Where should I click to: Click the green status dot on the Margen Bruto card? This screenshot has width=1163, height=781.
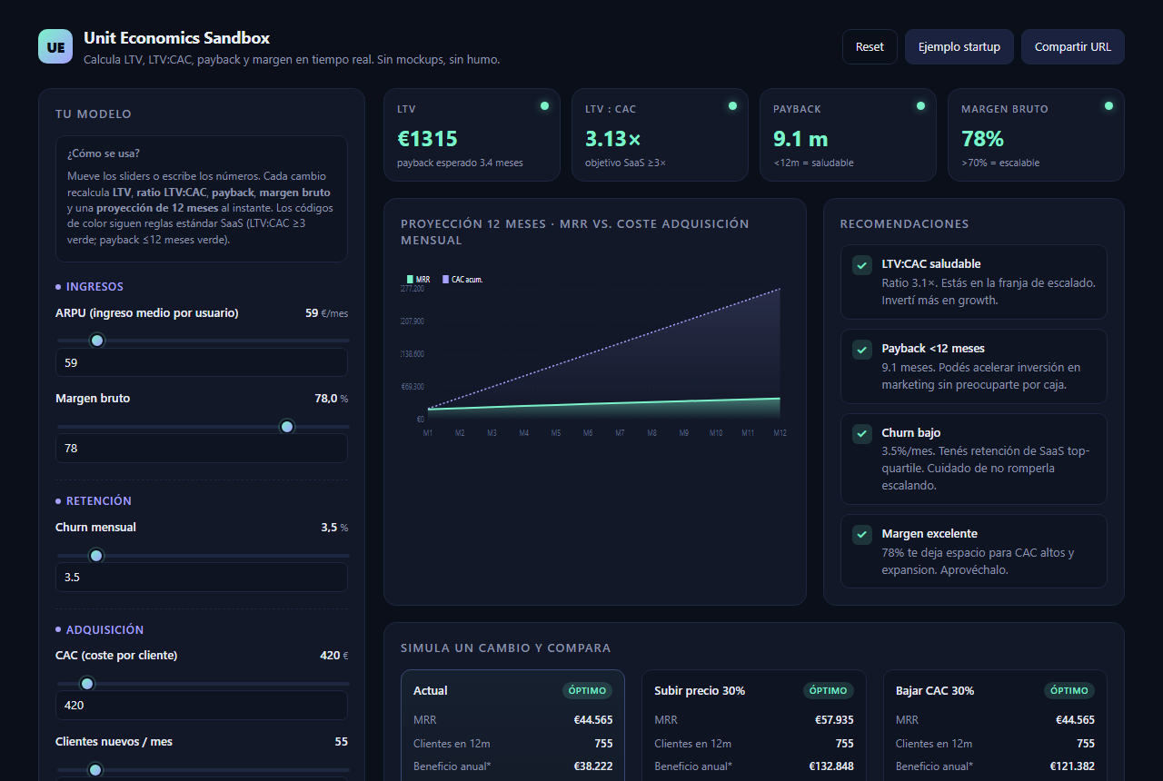[1108, 106]
